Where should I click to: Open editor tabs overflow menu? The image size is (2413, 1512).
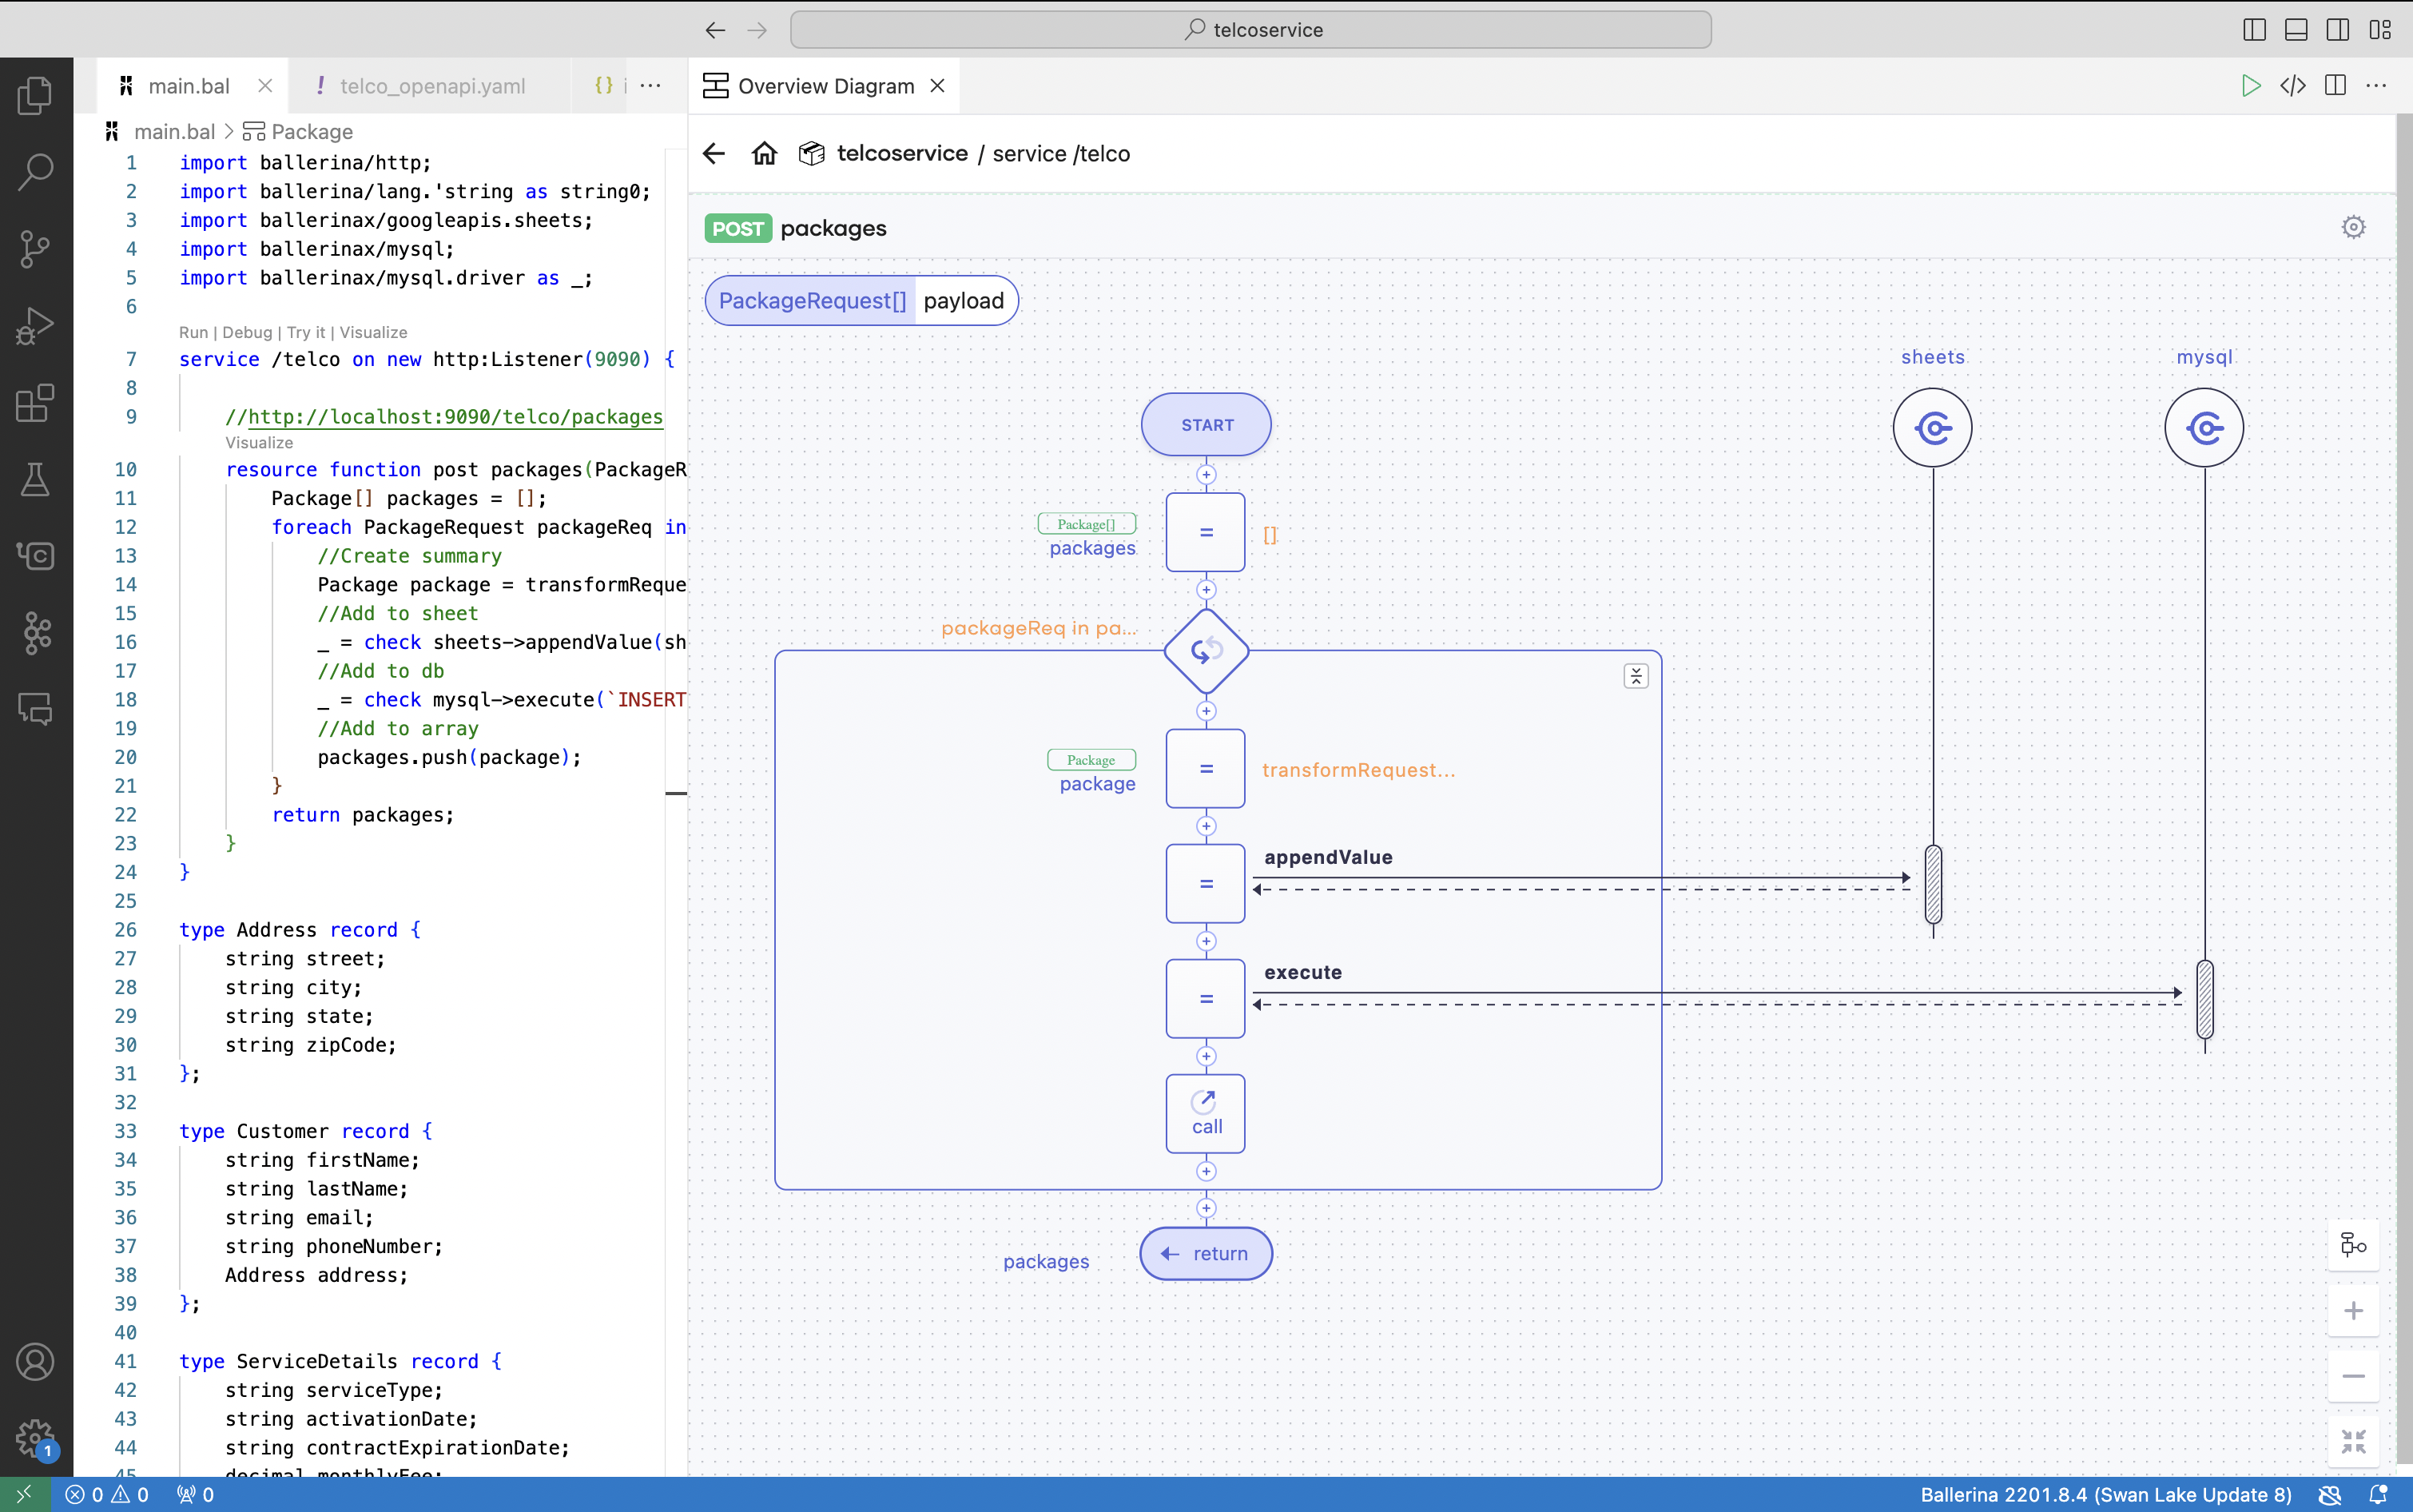click(650, 86)
